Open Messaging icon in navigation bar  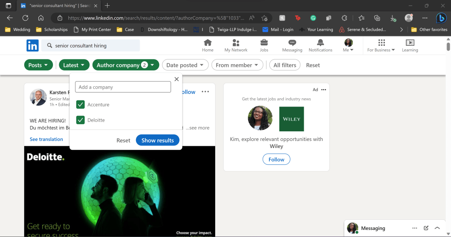[292, 43]
